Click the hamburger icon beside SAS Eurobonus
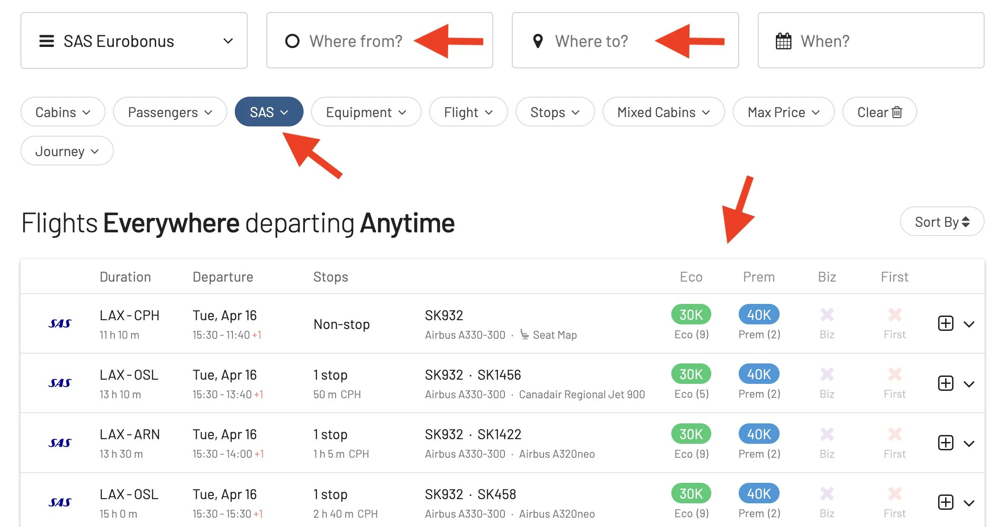Viewport: 1006px width, 527px height. 46,41
